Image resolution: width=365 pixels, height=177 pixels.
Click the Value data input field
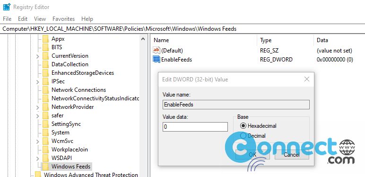coord(195,127)
